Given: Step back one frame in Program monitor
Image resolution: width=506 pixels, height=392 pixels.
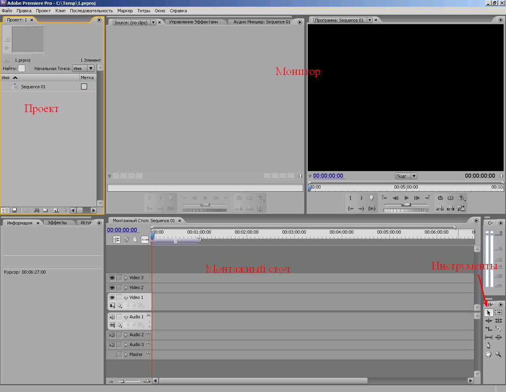Looking at the screenshot, I should coord(395,198).
